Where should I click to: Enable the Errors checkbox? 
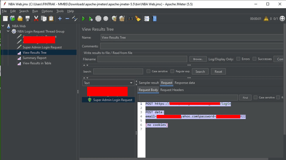238,59
